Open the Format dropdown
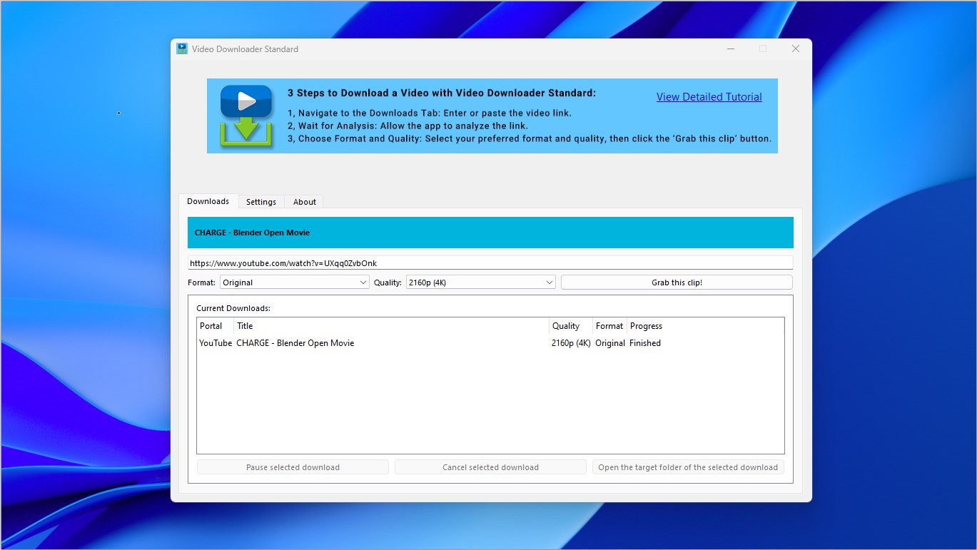This screenshot has height=550, width=977. 294,282
